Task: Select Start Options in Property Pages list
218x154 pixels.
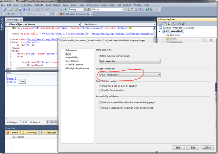Action: (72, 61)
